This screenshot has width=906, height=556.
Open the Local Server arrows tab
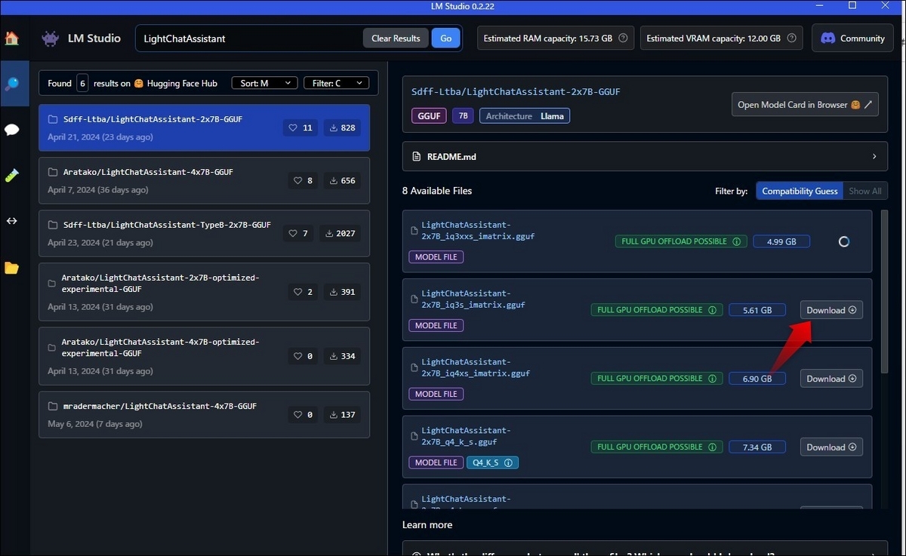pos(11,221)
